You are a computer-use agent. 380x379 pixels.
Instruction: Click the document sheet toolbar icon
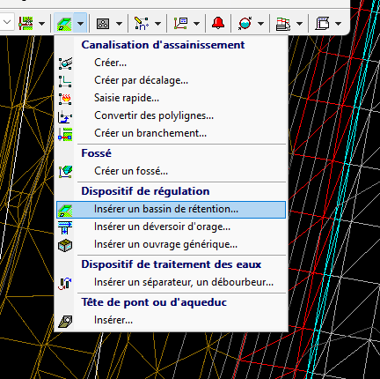[322, 24]
